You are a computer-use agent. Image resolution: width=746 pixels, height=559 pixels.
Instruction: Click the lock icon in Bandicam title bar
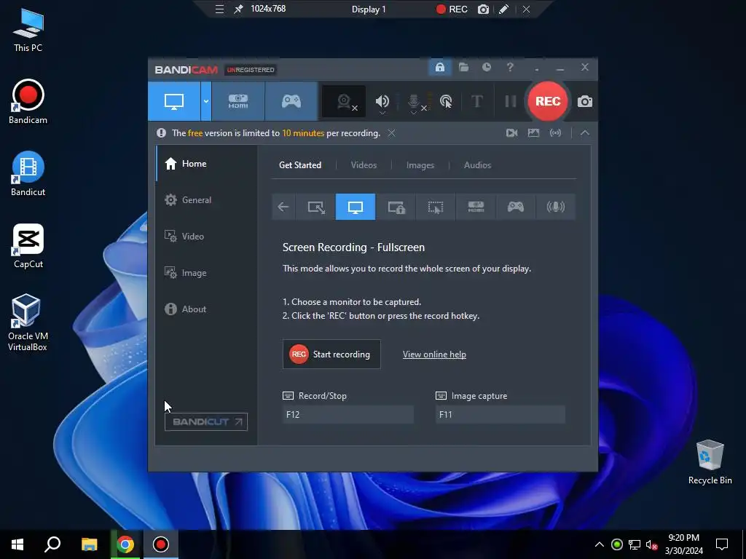point(439,67)
